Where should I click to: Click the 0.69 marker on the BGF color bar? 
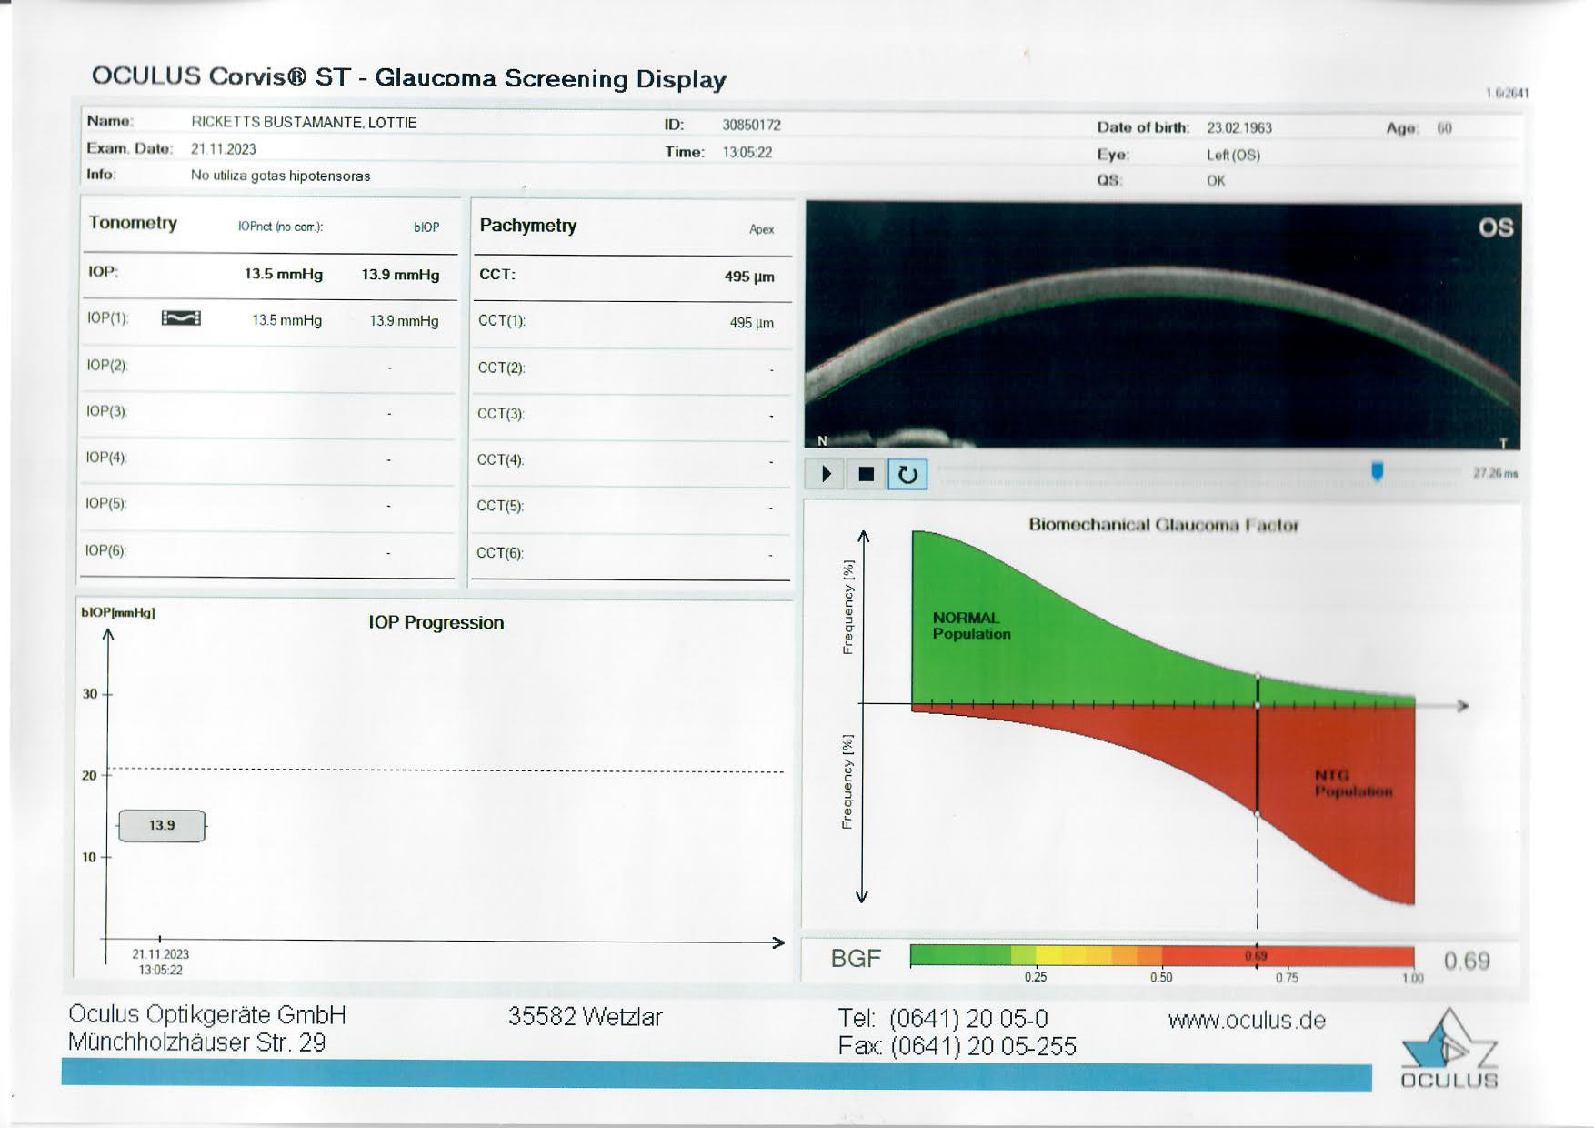(1256, 955)
